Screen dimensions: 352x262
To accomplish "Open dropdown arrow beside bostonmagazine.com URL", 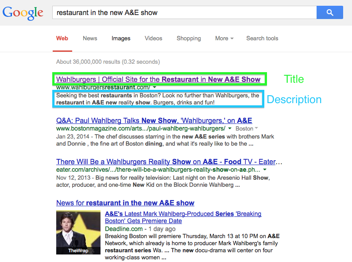I will pos(230,128).
